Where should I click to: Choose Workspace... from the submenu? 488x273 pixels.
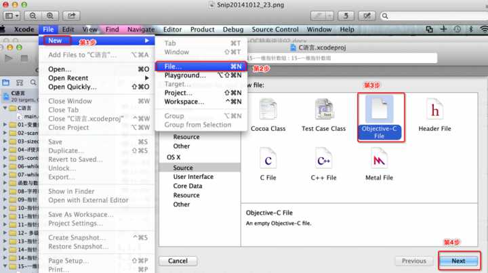pyautogui.click(x=201, y=102)
